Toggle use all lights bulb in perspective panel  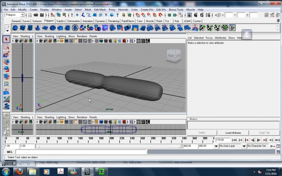pos(115,41)
